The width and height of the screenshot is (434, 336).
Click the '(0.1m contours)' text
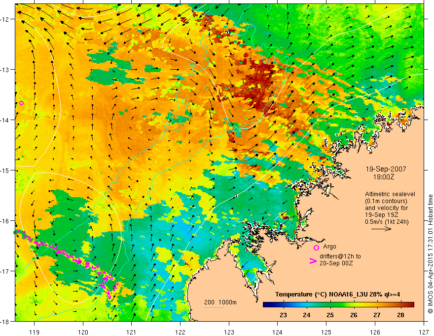[386, 201]
